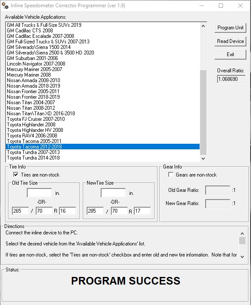The image size is (251, 305).
Task: Select 'GM Cadillac CTS 2008' in list
Action: tap(103, 31)
